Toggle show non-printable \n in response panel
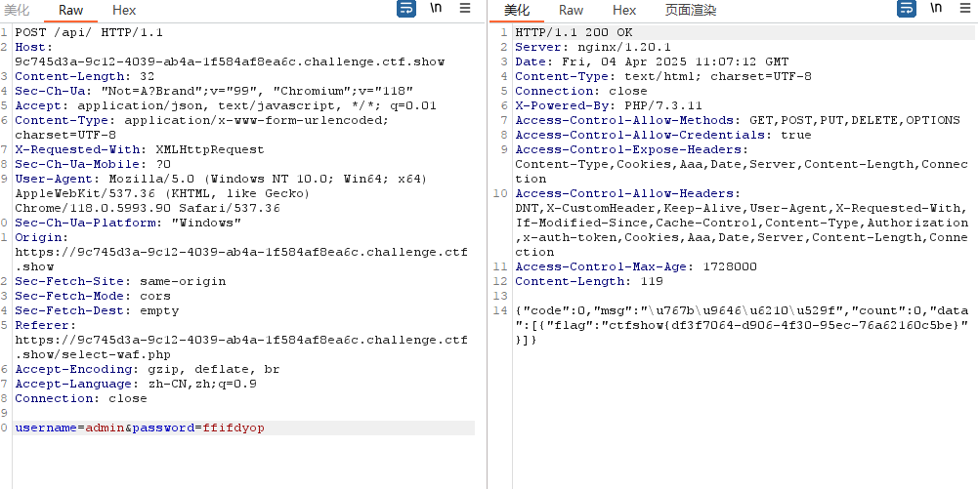 (936, 8)
